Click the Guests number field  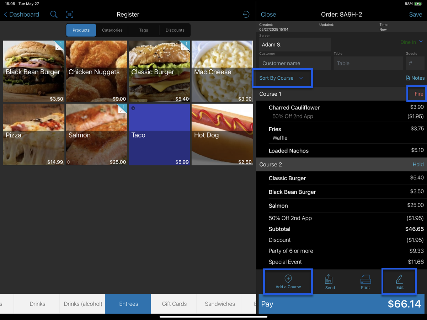click(x=415, y=63)
